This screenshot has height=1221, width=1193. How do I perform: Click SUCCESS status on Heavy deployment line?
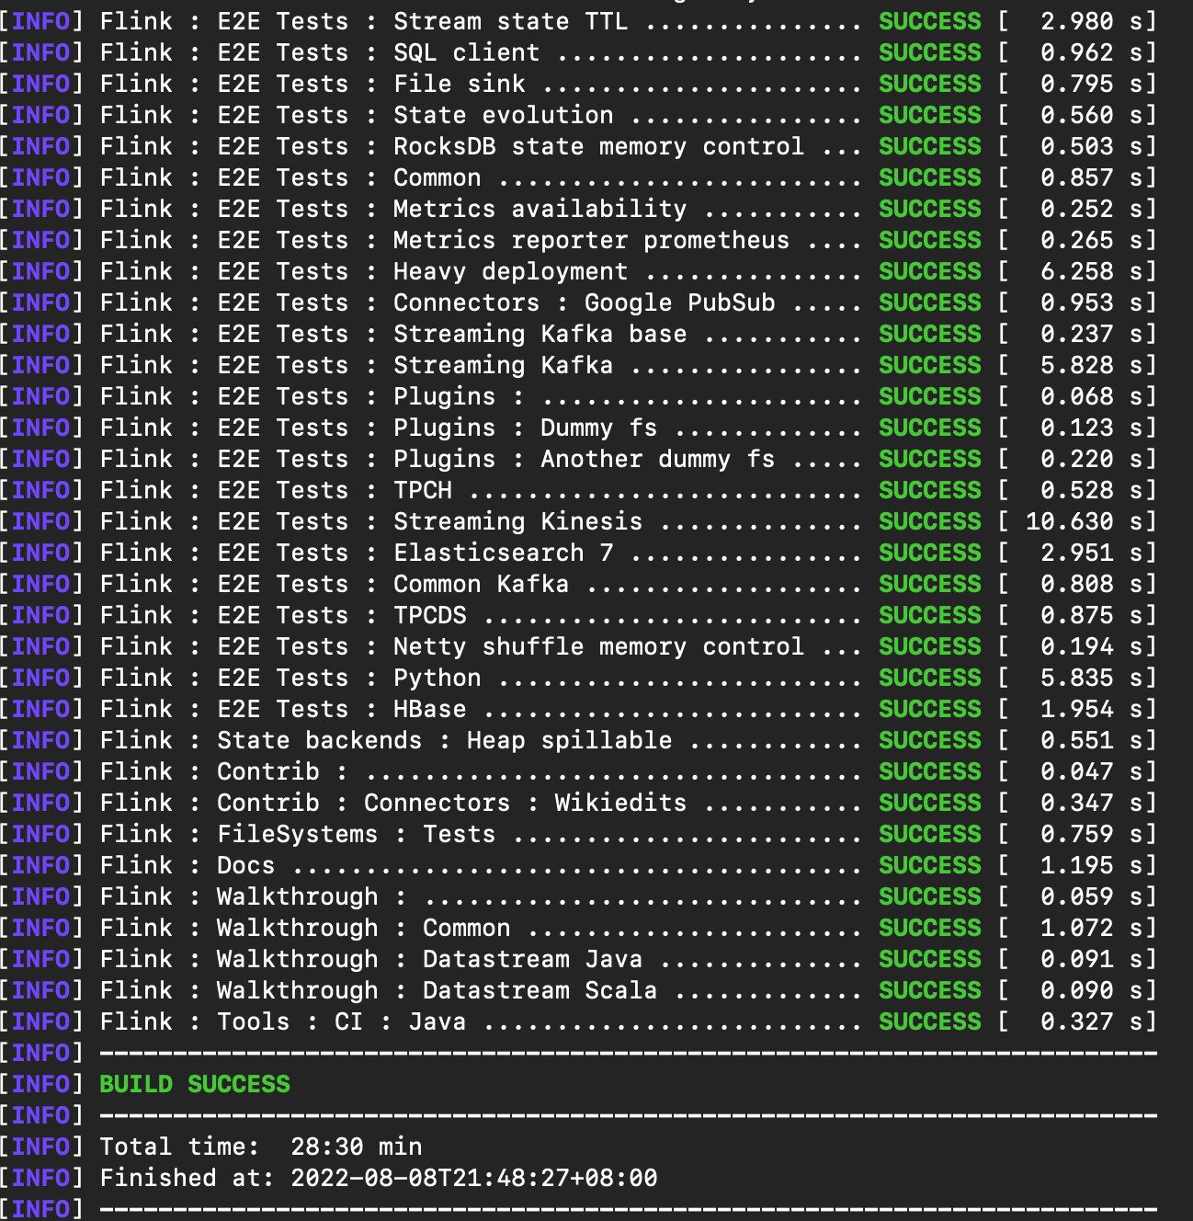coord(929,271)
